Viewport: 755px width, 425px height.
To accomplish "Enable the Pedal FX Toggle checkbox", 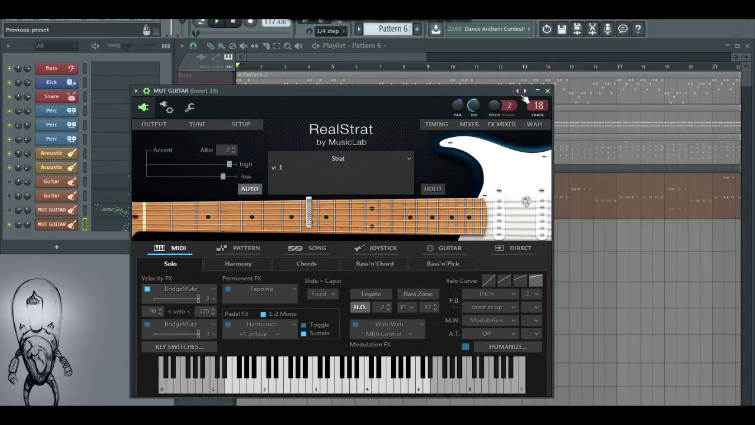I will [x=304, y=325].
